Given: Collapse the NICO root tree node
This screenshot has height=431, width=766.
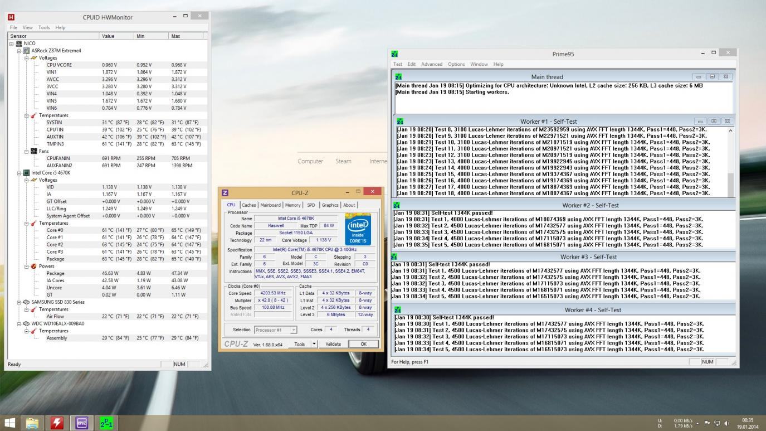Looking at the screenshot, I should (12, 43).
